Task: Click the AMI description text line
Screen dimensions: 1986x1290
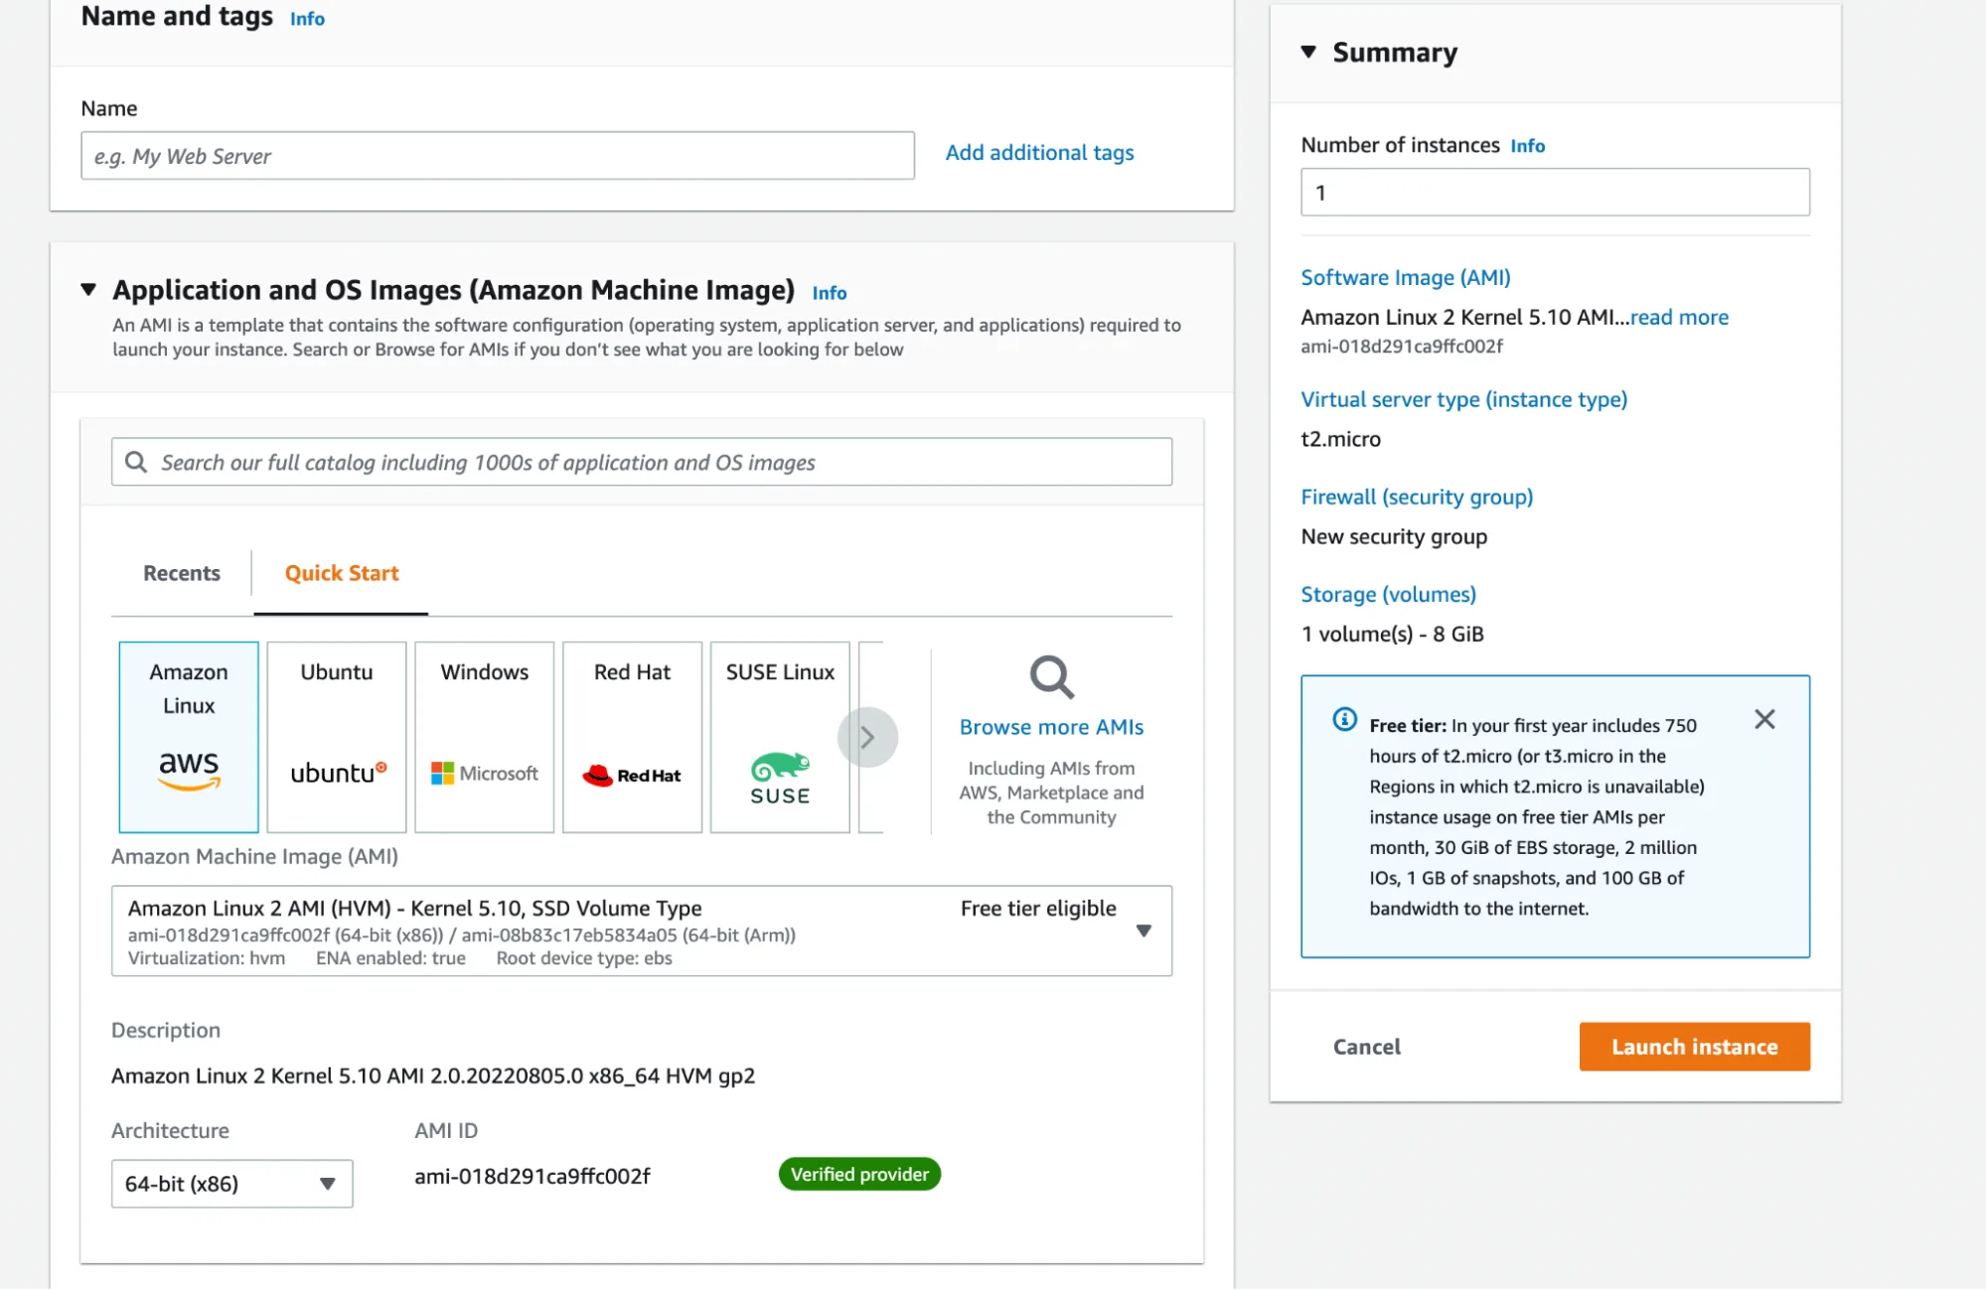Action: point(433,1075)
